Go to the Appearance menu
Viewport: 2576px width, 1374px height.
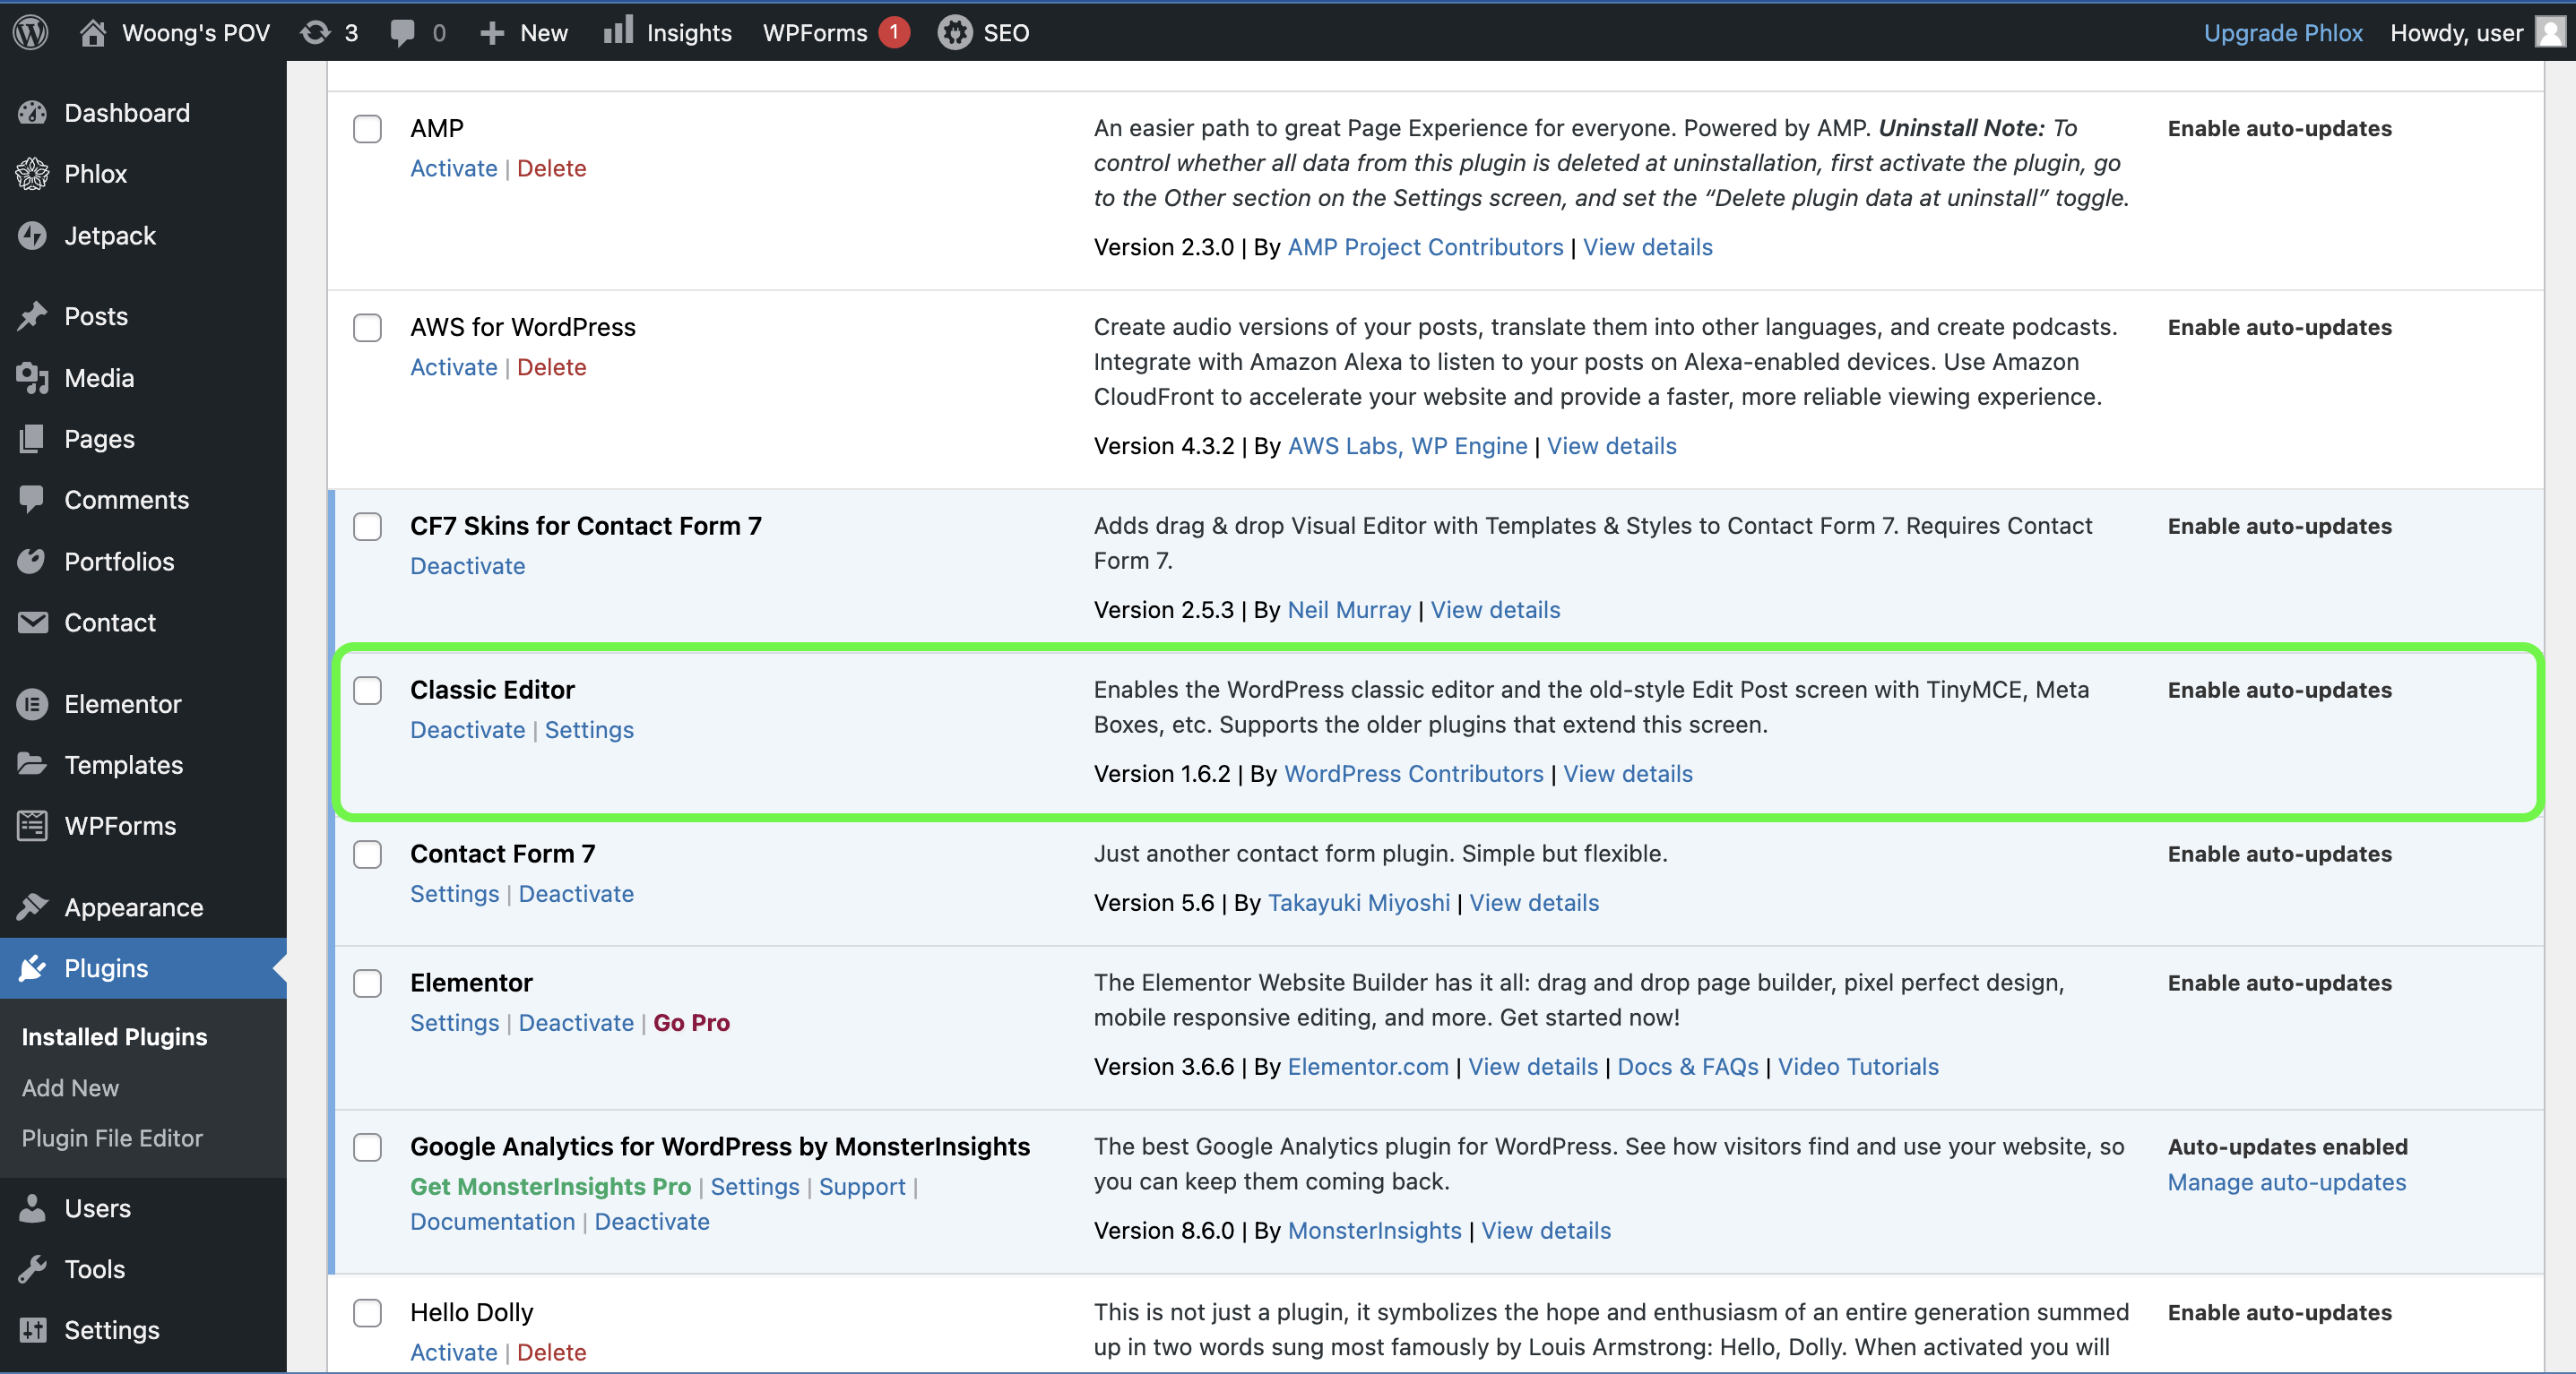[133, 907]
